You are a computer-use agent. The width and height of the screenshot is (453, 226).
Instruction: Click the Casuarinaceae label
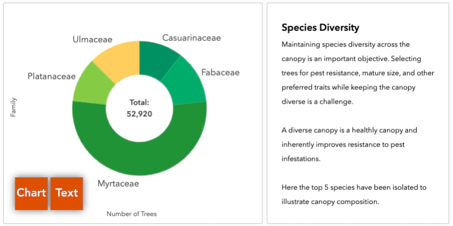pyautogui.click(x=191, y=38)
